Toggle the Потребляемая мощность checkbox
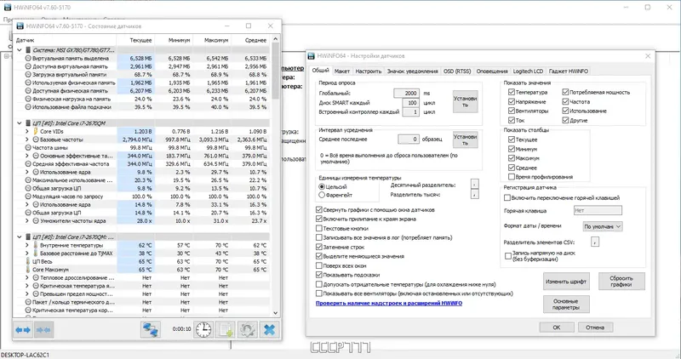 (565, 92)
